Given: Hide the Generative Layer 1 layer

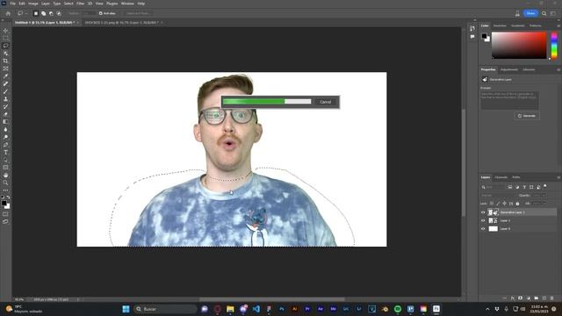Looking at the screenshot, I should coord(483,212).
